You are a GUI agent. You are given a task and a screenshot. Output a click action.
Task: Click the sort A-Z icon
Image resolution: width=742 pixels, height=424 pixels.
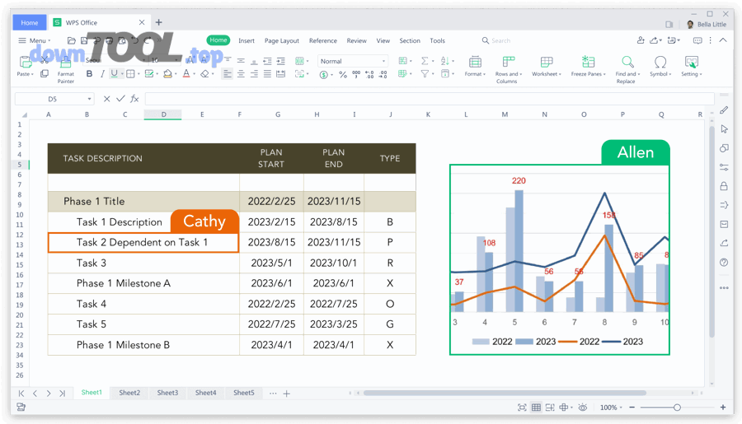444,61
